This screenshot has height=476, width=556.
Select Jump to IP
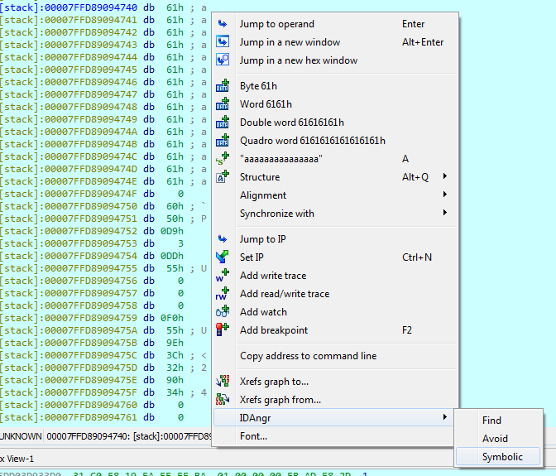pyautogui.click(x=334, y=239)
